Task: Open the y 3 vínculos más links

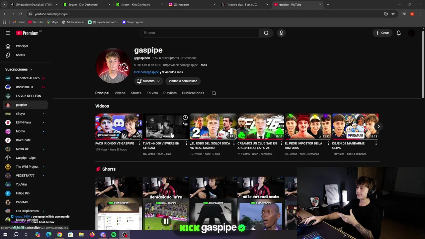Action: coord(171,72)
